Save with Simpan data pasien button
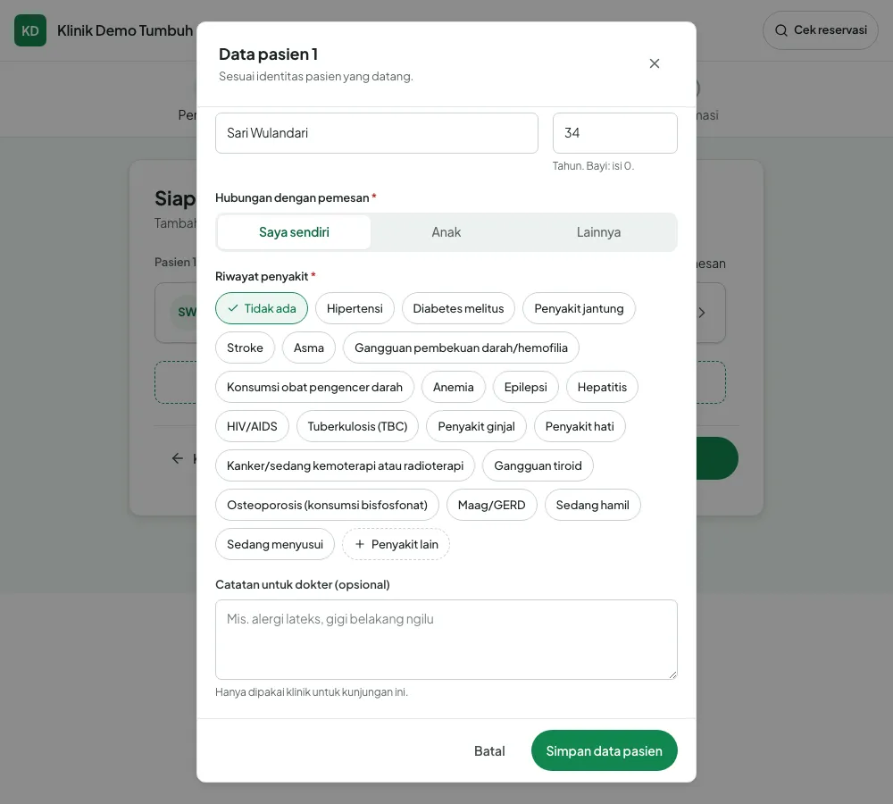The image size is (893, 804). 605,750
